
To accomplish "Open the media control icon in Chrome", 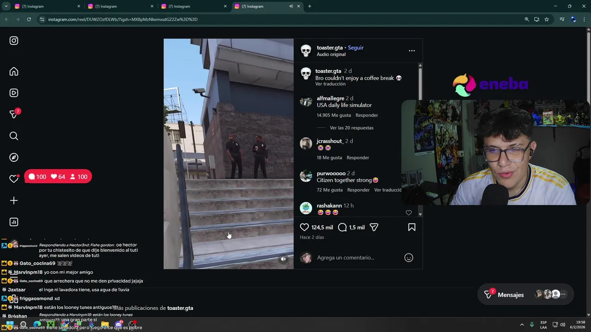I will (561, 19).
